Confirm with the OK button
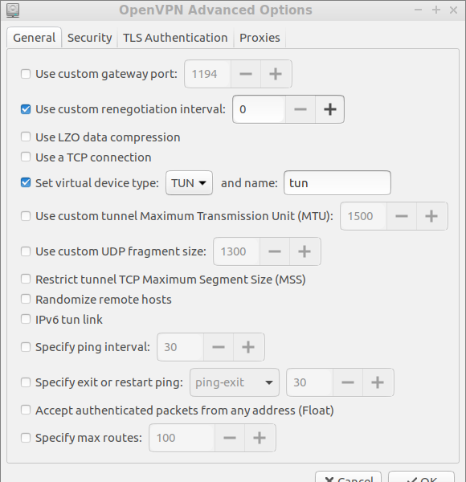This screenshot has height=482, width=466. coord(421,477)
